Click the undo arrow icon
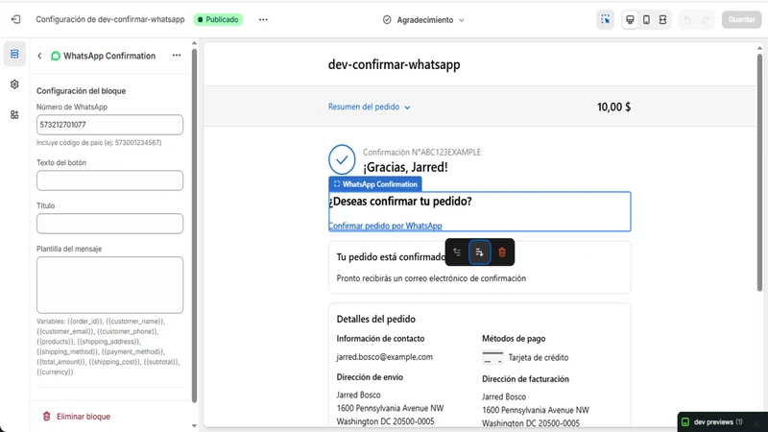This screenshot has width=768, height=432. coord(687,19)
